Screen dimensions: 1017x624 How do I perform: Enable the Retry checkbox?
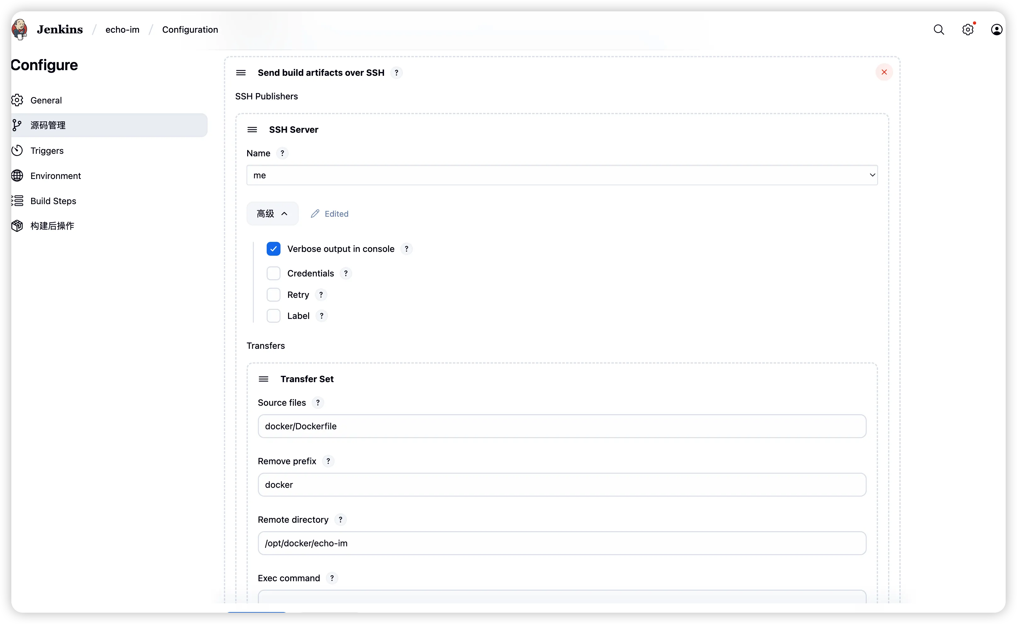click(x=273, y=295)
